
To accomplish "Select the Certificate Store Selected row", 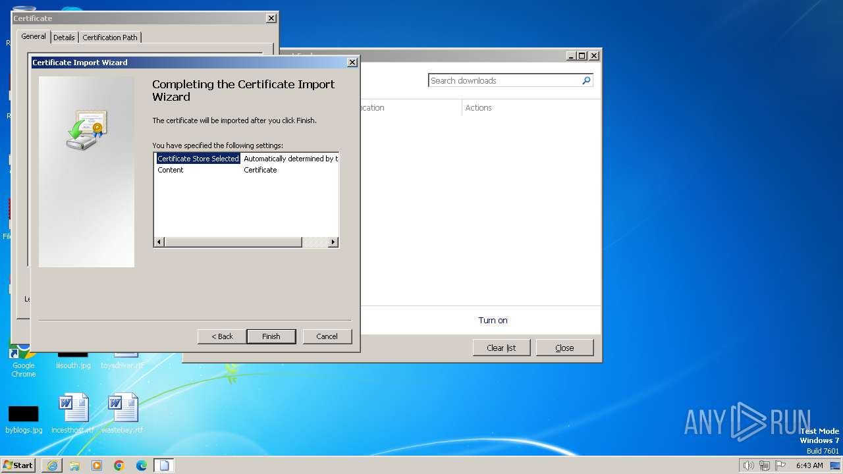I will coord(246,159).
